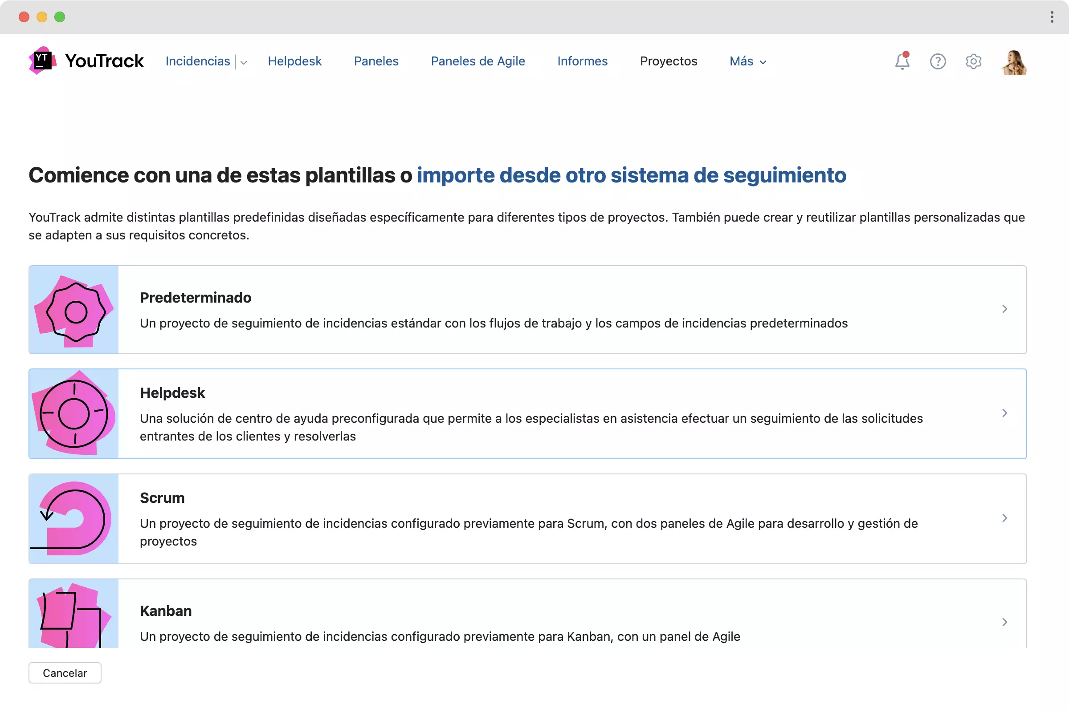
Task: Click the chevron on Predeterminado row
Action: click(1004, 309)
